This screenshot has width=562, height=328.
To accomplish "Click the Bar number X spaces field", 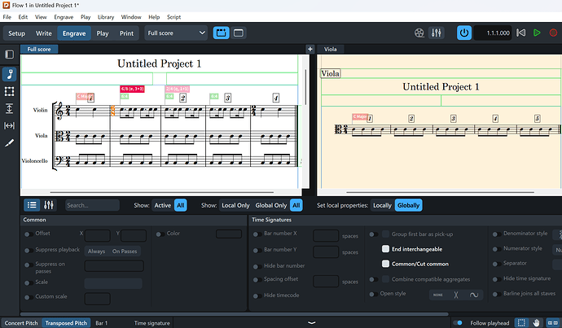I will point(326,235).
